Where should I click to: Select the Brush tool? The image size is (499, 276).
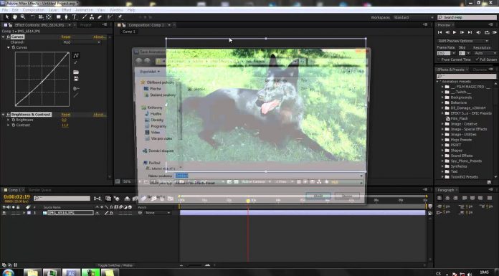click(x=85, y=17)
